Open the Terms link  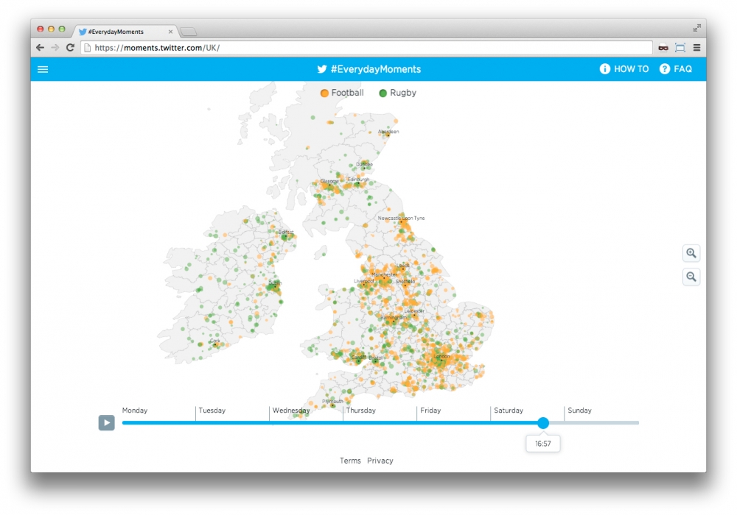pos(350,461)
